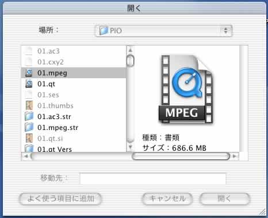Click the greyed 01.cxy2 file name
Screen dimensions: 268x218
[51, 62]
